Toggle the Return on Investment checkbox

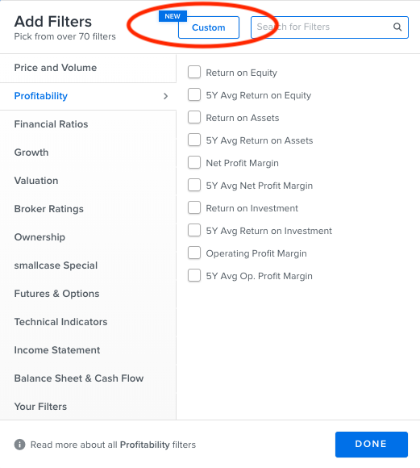pyautogui.click(x=194, y=207)
